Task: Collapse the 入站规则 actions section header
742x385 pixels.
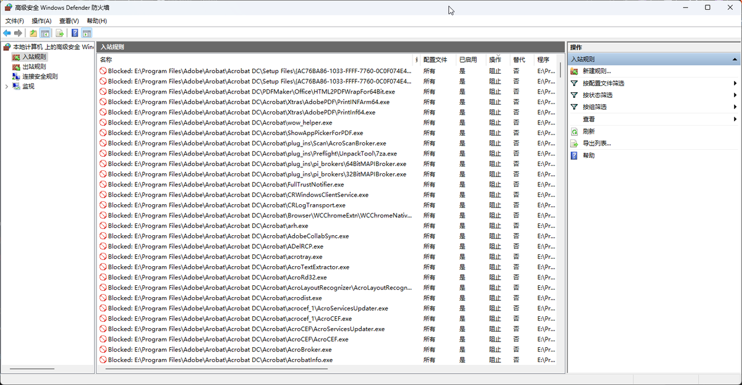Action: pyautogui.click(x=734, y=59)
